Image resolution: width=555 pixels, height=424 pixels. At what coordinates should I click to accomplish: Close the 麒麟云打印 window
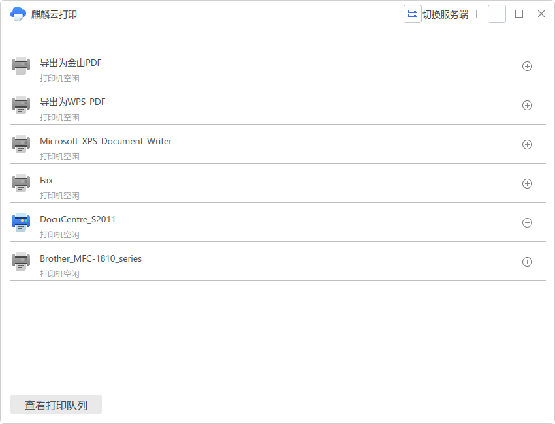pyautogui.click(x=541, y=14)
